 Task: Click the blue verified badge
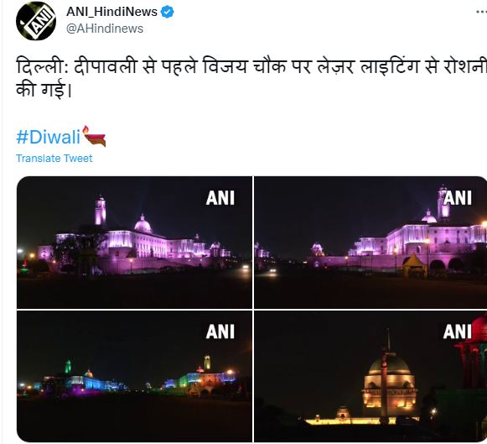(x=168, y=12)
